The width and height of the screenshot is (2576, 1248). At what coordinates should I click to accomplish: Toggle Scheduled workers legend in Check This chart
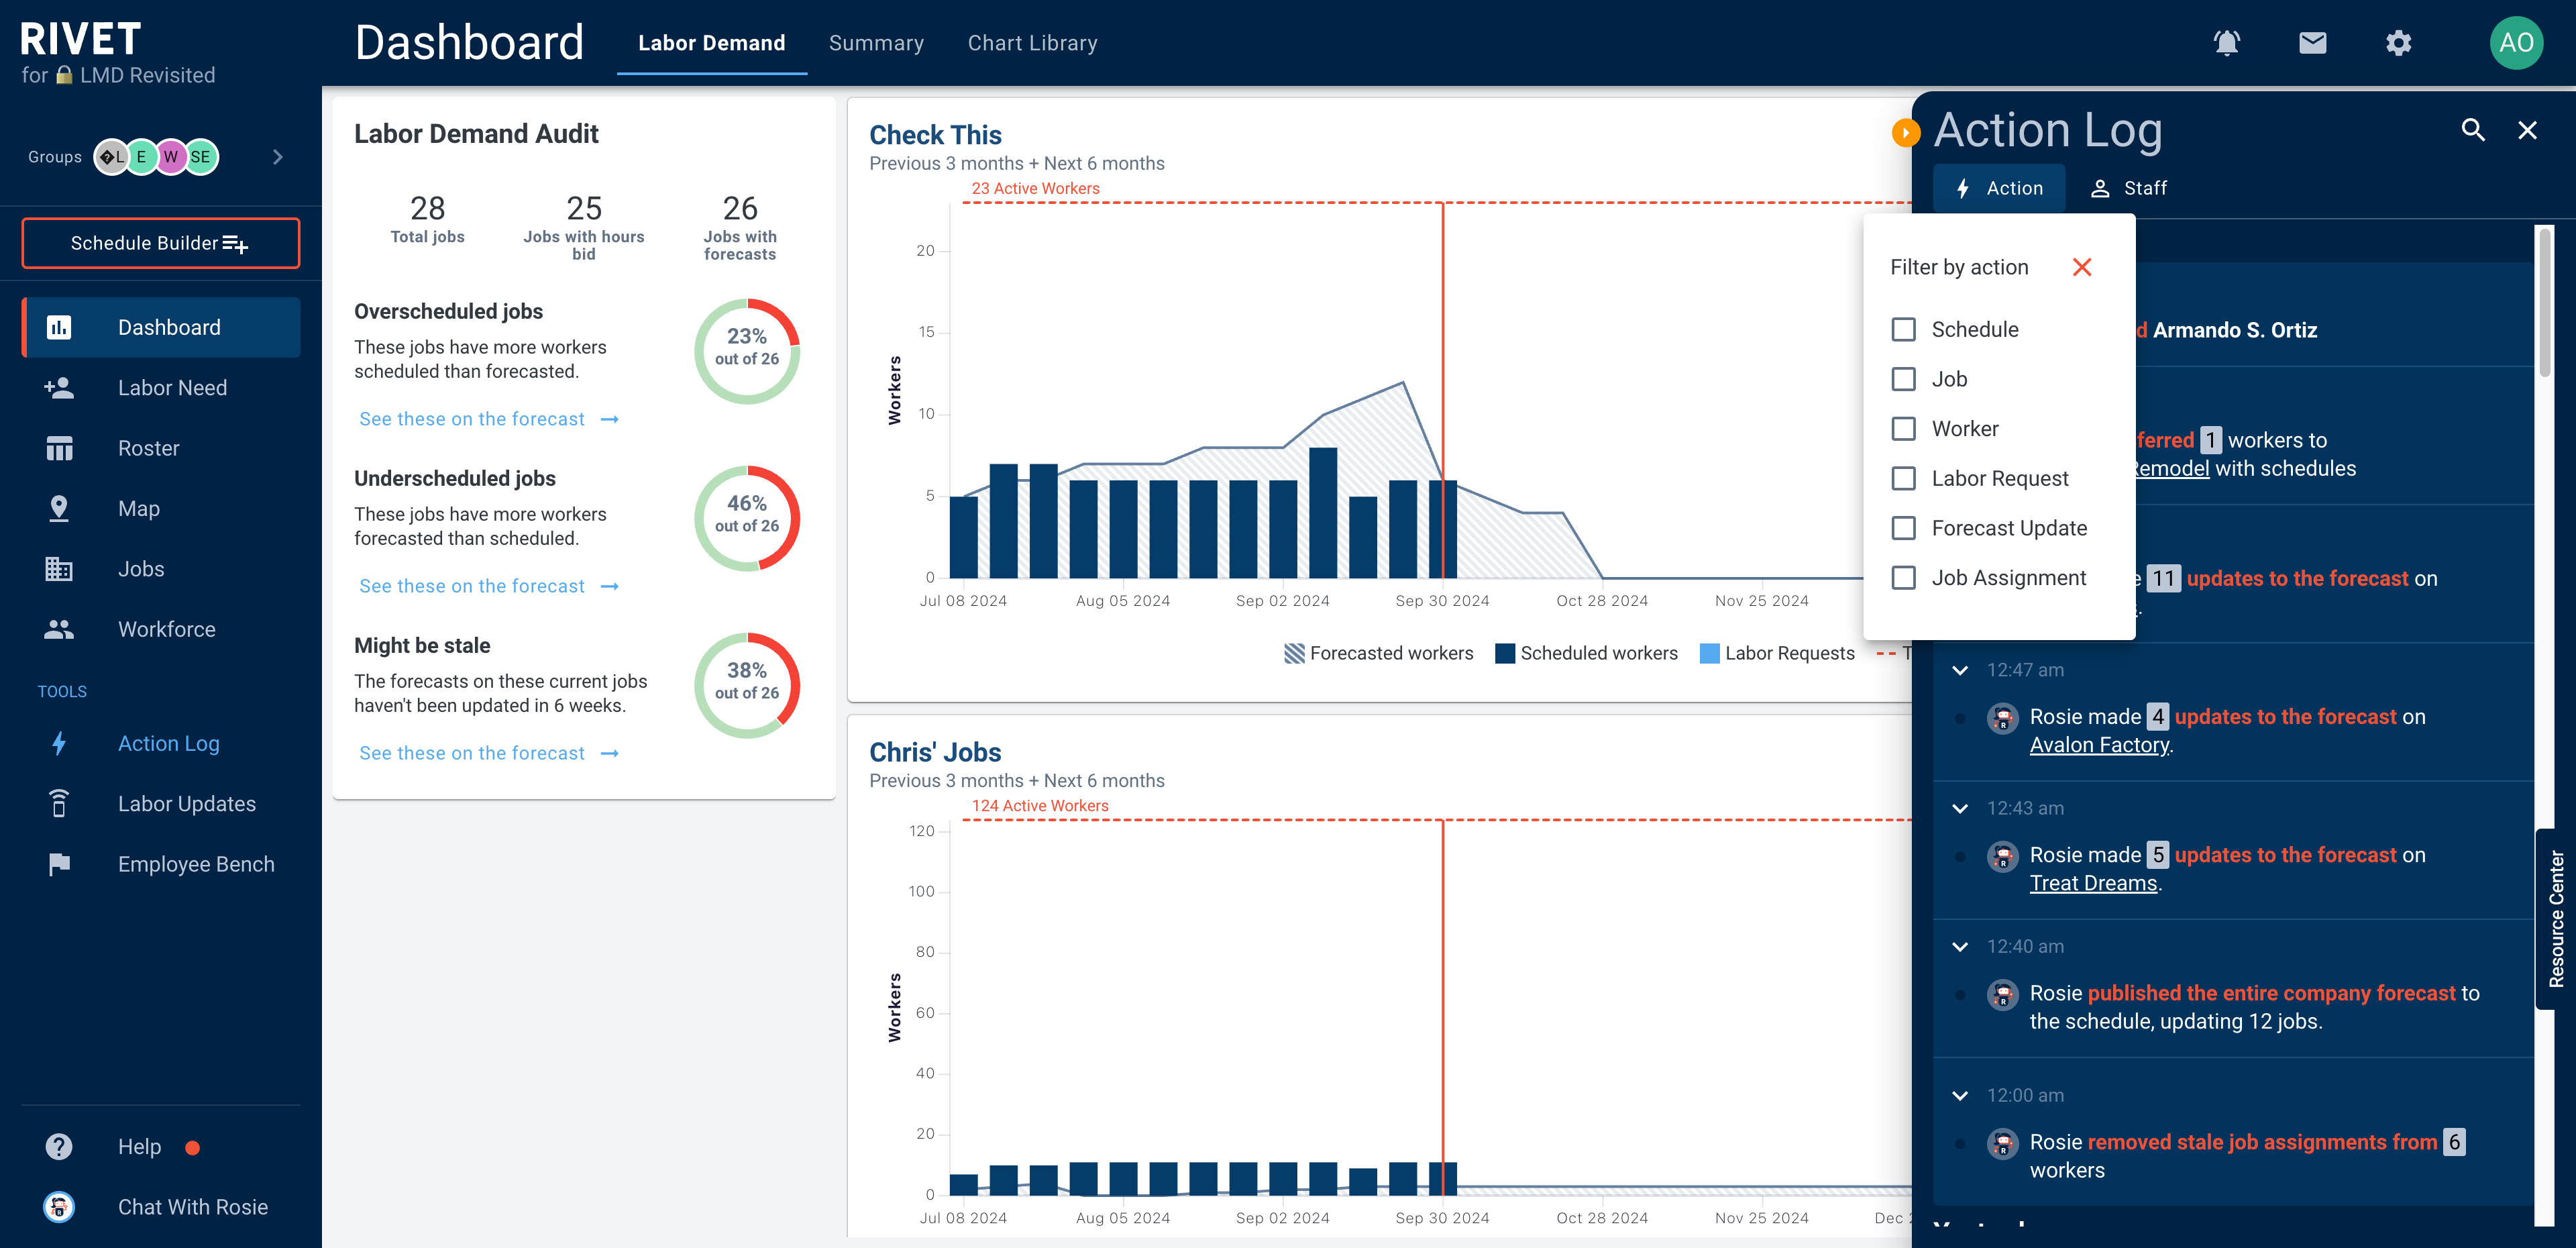point(1587,653)
